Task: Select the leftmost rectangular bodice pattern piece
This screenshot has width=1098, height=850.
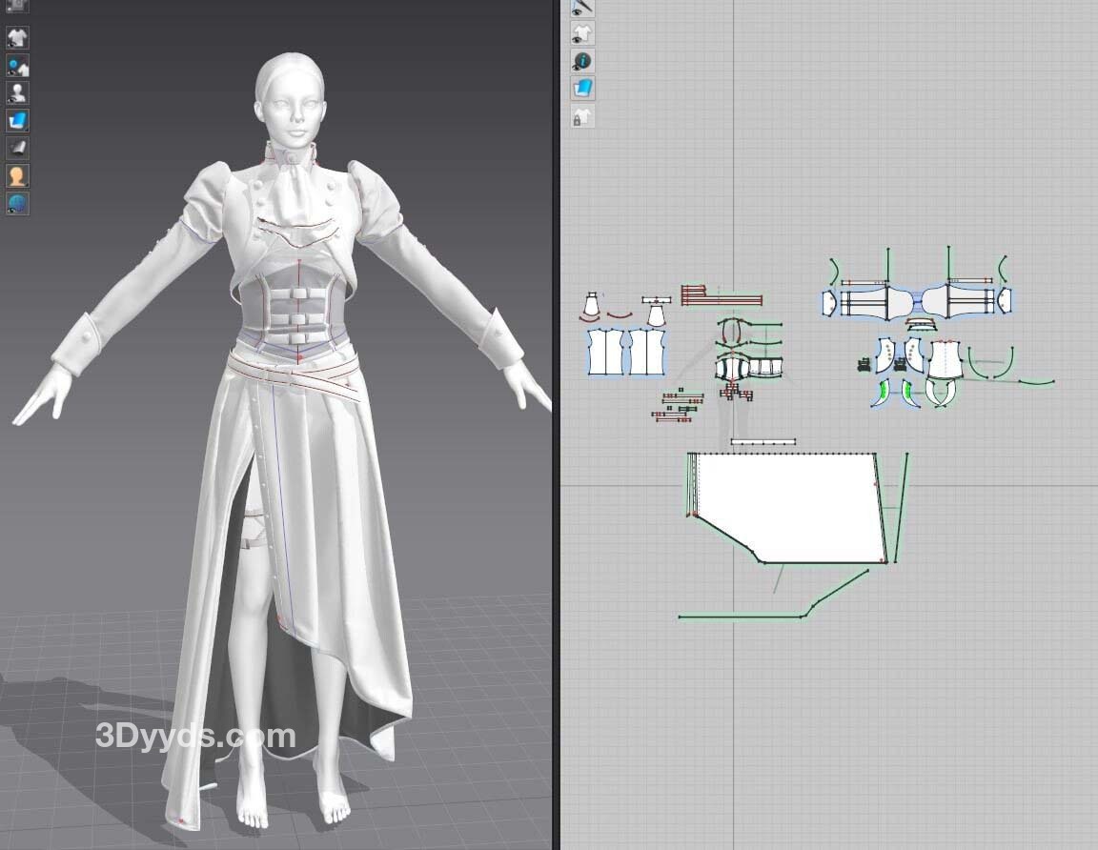Action: click(603, 353)
